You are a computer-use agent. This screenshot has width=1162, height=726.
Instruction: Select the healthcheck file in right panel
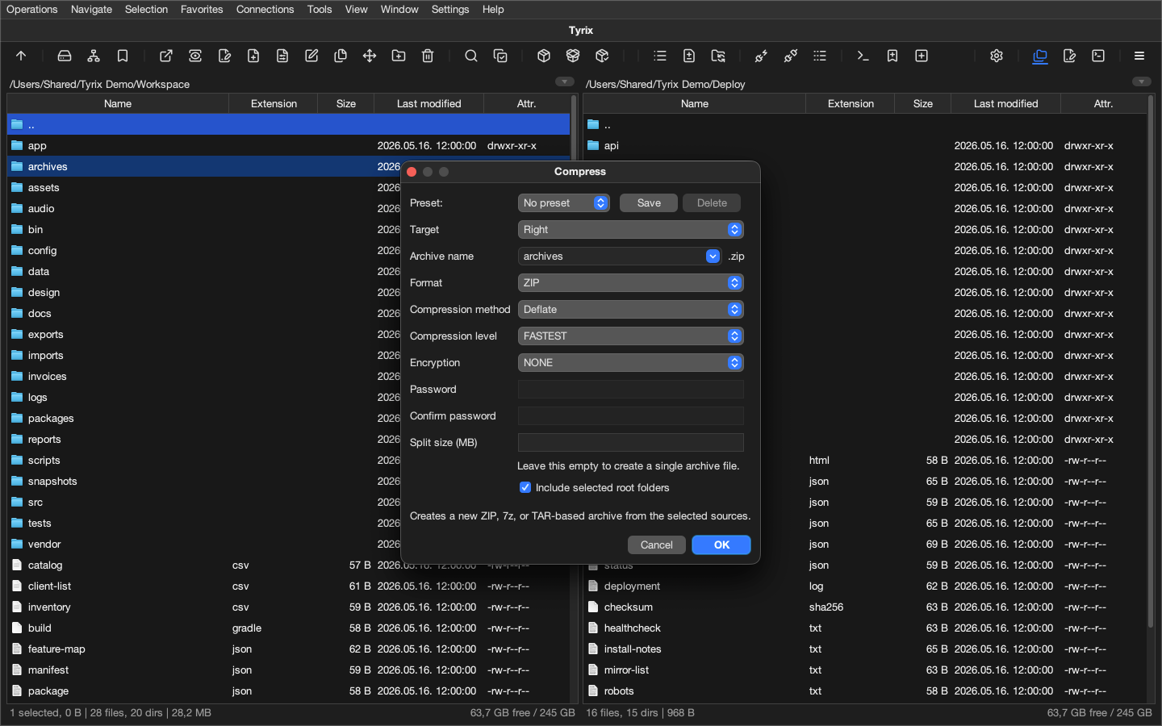coord(864,628)
